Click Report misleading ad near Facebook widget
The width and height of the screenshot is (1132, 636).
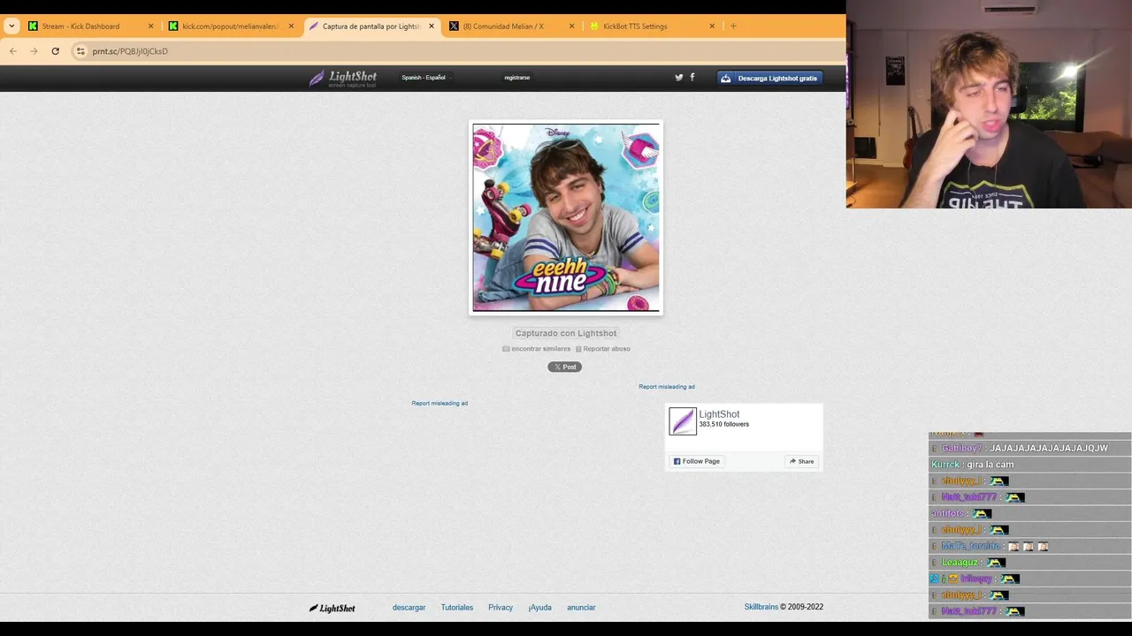[x=667, y=387]
